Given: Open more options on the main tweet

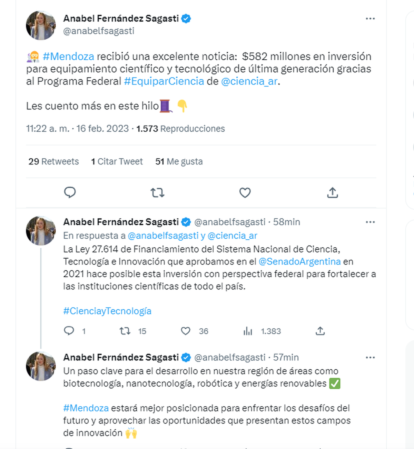Looking at the screenshot, I should pos(370,19).
